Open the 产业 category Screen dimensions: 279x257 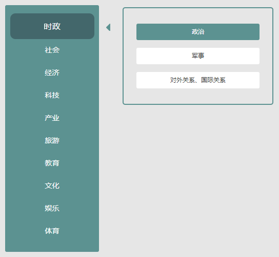point(52,118)
